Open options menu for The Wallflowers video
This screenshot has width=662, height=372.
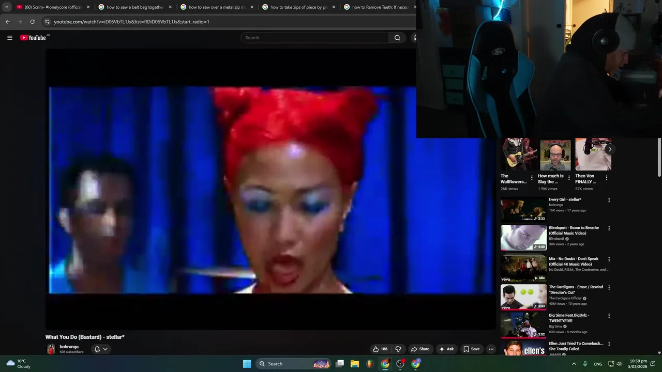[532, 178]
